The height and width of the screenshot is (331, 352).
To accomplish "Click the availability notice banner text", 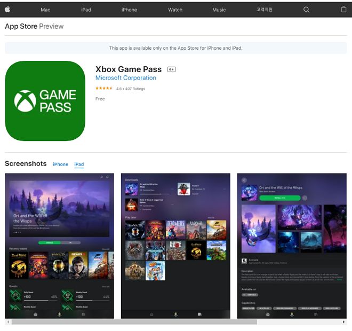I will [x=176, y=48].
